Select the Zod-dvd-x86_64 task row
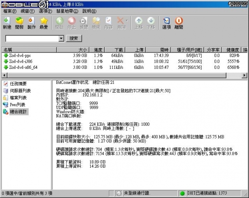Viewport: 249px width, 198px height. pos(124,67)
